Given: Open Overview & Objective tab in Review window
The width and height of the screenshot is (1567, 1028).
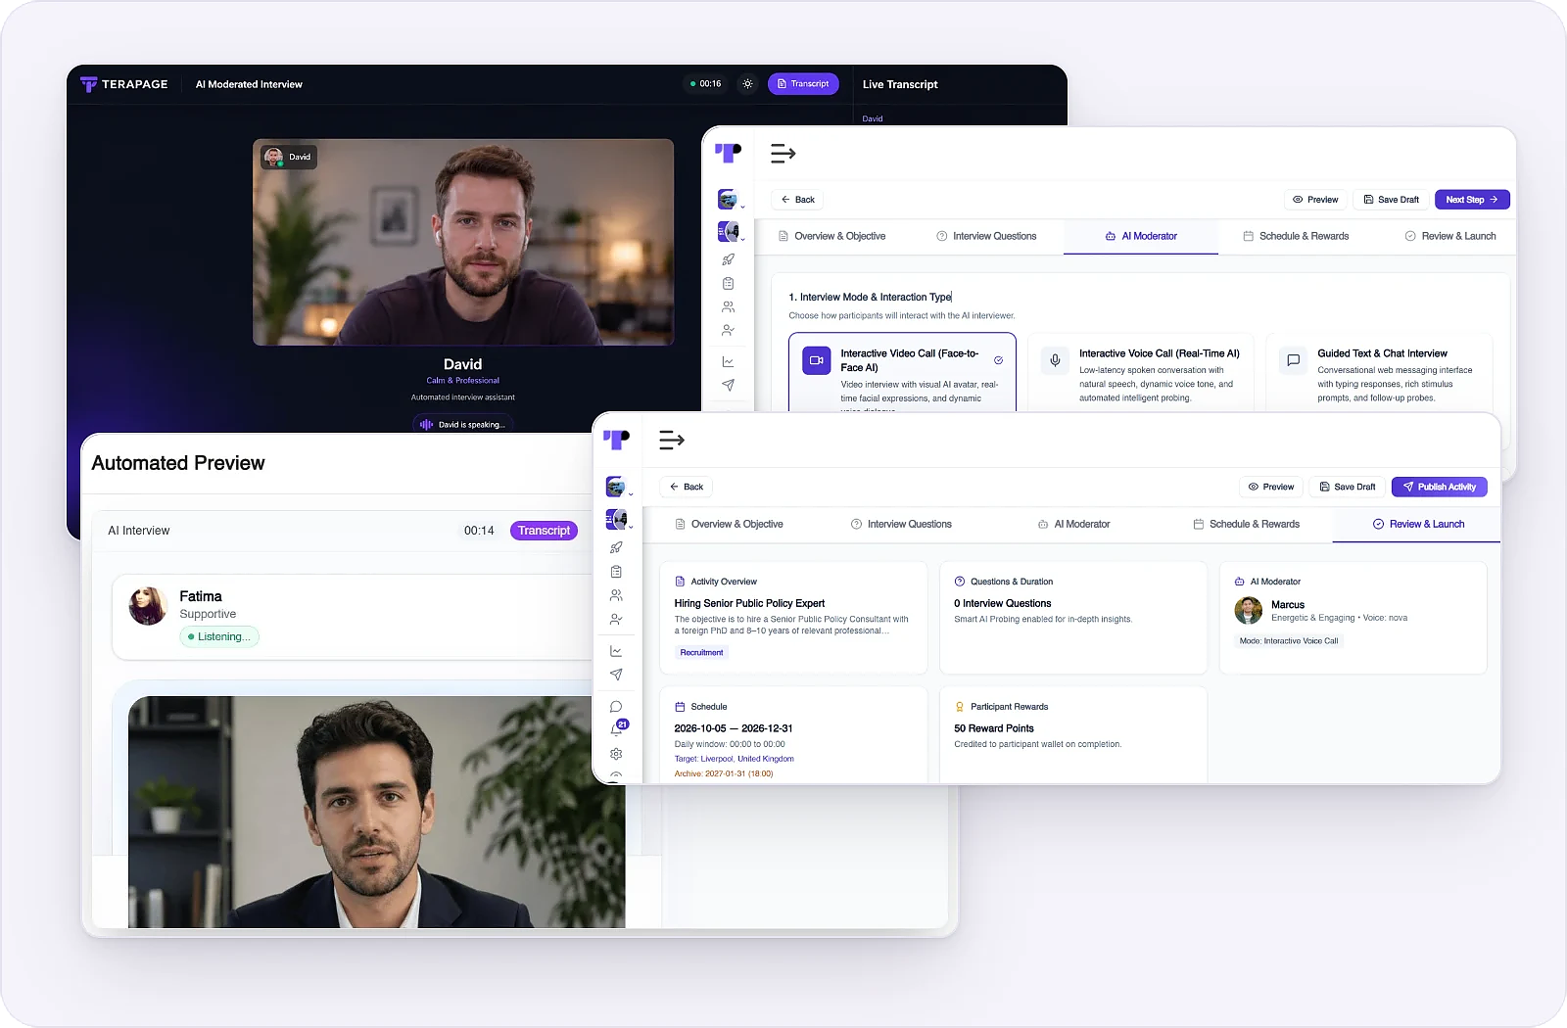Looking at the screenshot, I should point(729,524).
